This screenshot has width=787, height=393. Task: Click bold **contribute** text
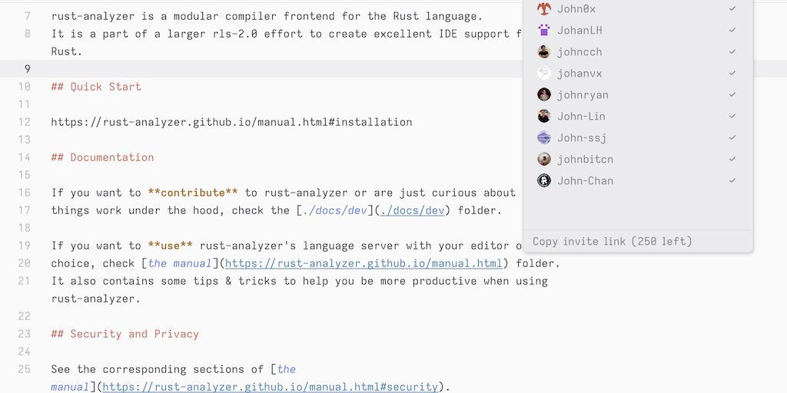click(x=193, y=193)
